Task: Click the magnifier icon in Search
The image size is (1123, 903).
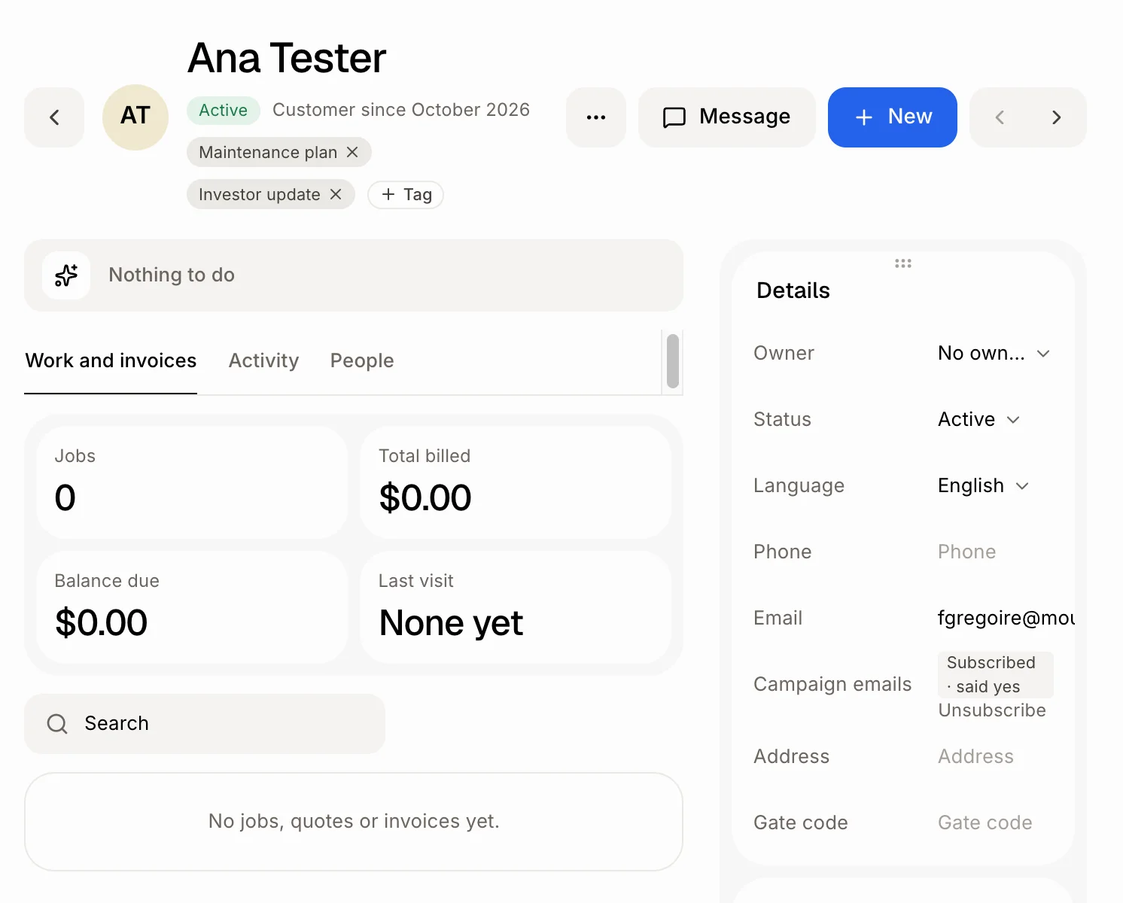Action: (57, 724)
